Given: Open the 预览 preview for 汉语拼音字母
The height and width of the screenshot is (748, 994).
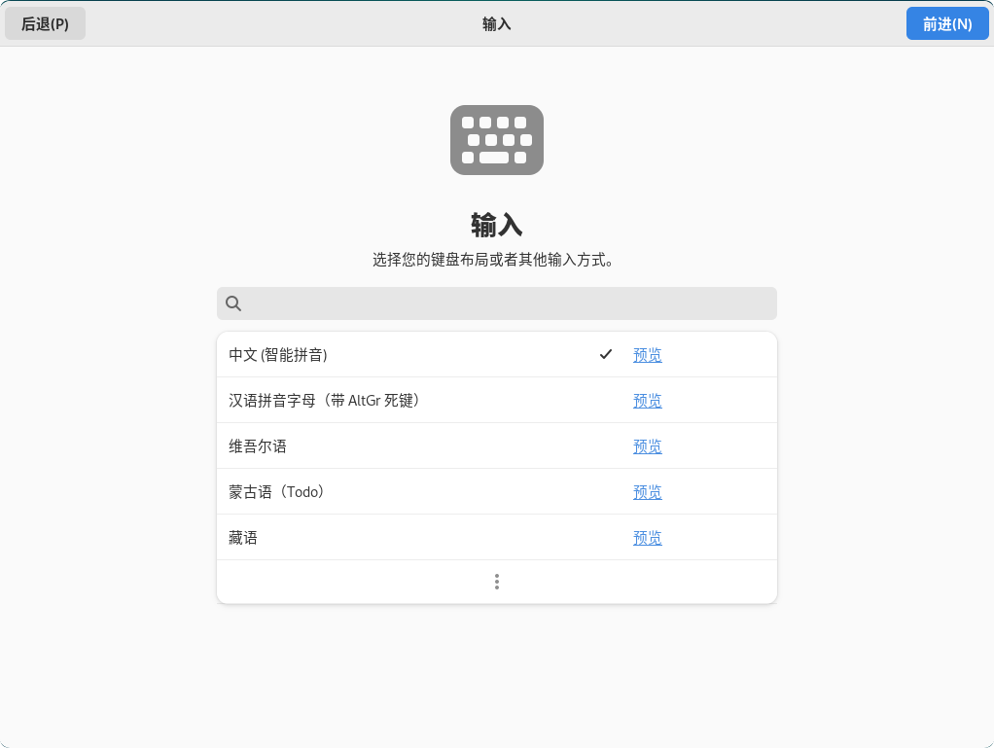Looking at the screenshot, I should click(647, 401).
